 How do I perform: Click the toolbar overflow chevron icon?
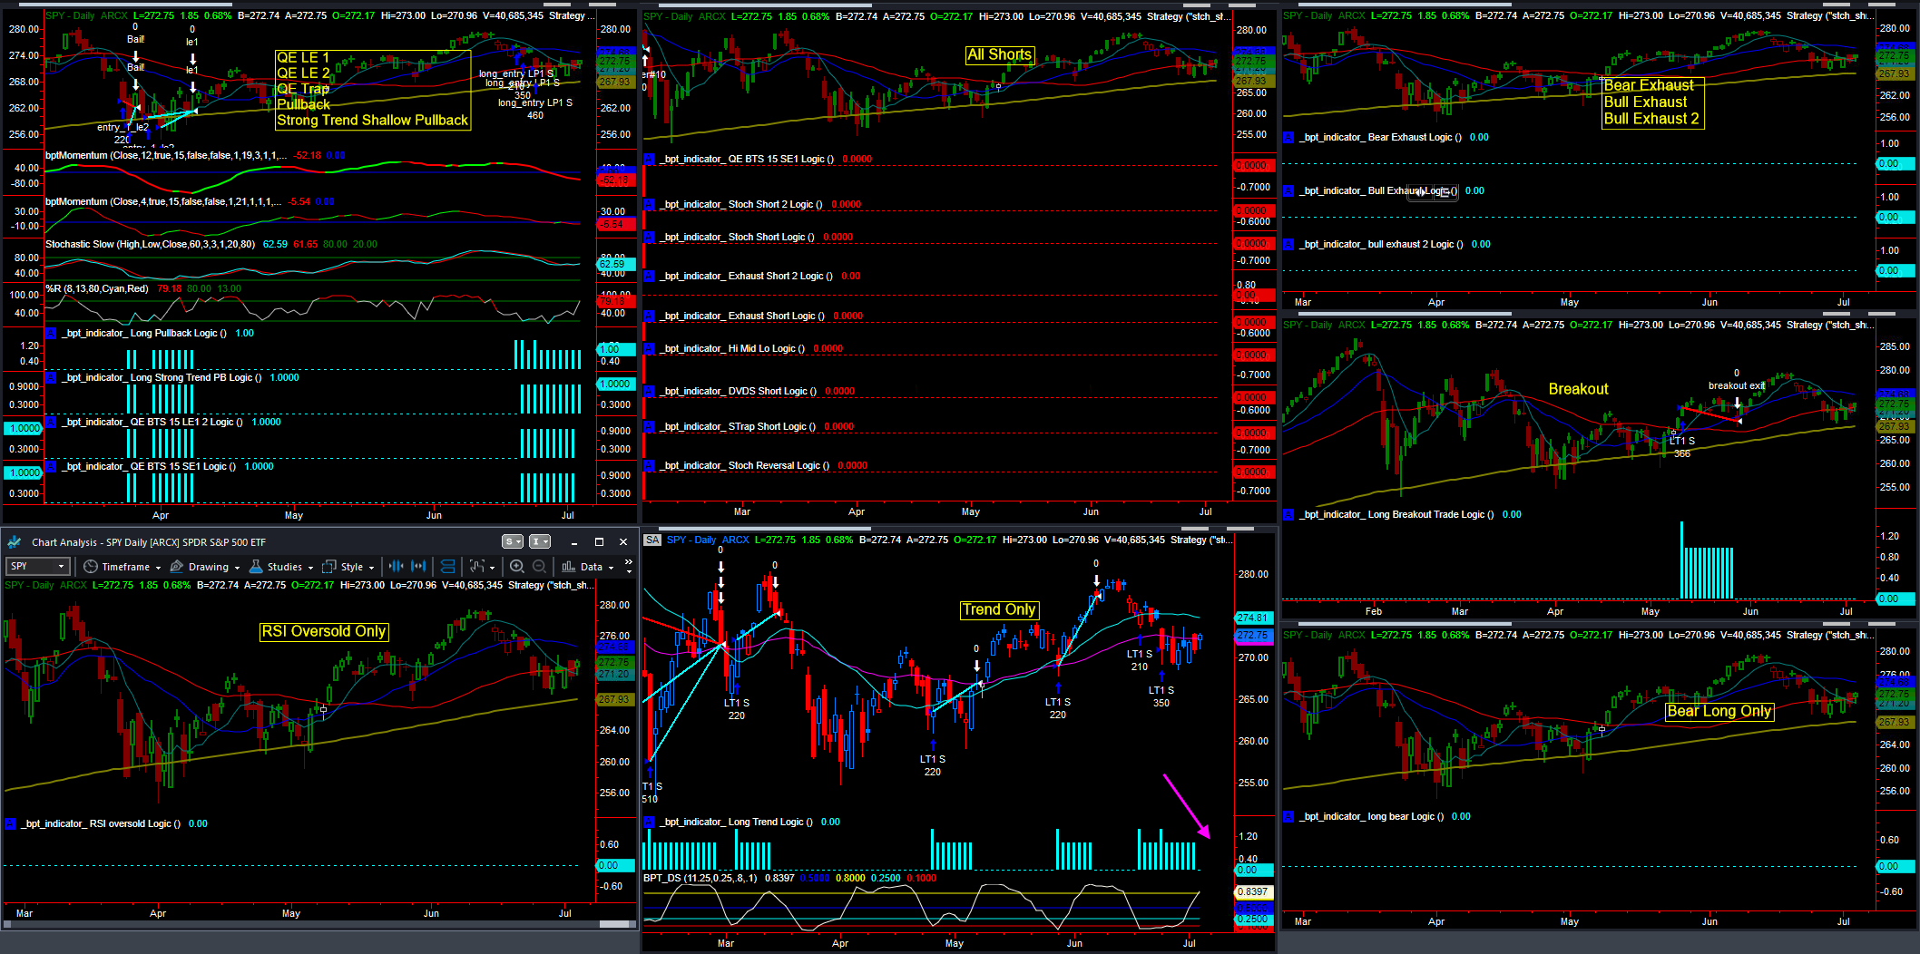tap(628, 567)
